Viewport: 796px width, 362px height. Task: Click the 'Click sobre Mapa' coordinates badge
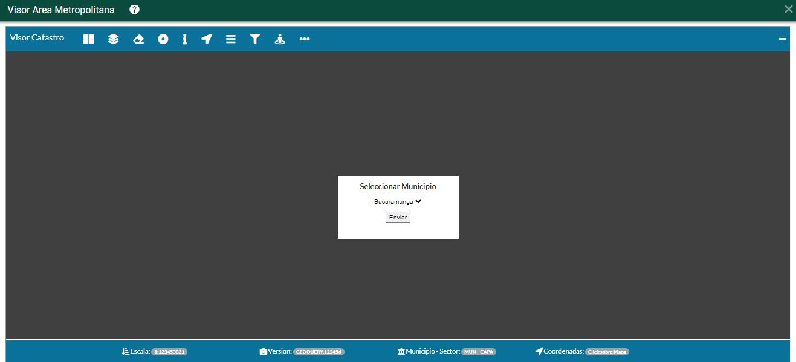[x=607, y=352]
